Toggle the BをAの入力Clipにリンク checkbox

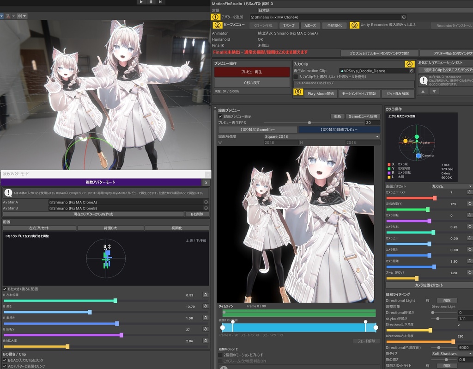coord(5,360)
